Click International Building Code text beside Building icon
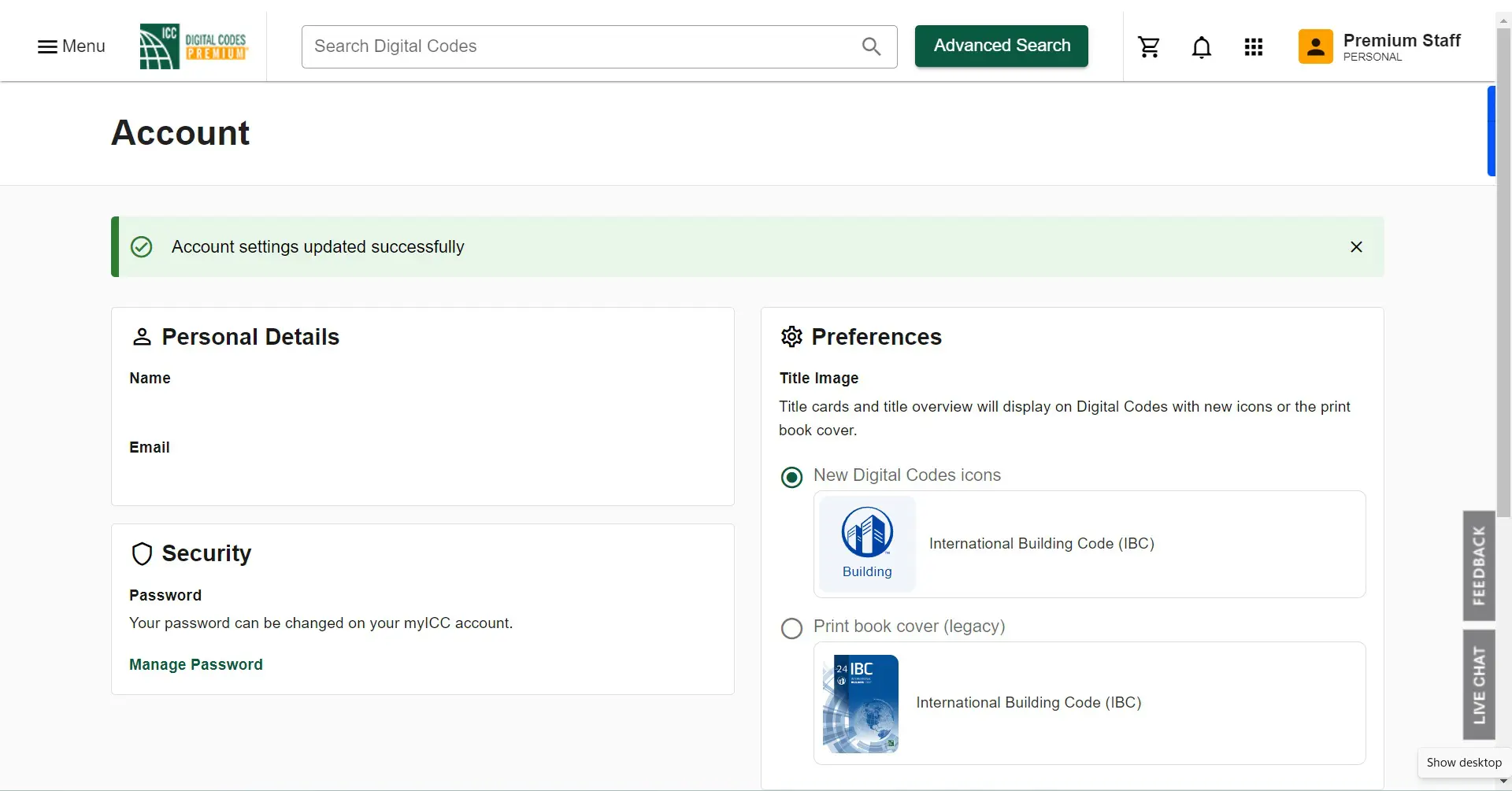Image resolution: width=1512 pixels, height=791 pixels. point(1042,544)
